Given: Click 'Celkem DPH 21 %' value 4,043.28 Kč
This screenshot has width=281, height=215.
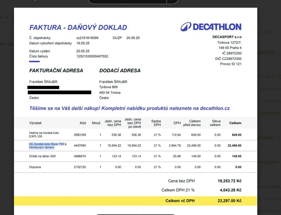Looking at the screenshot, I should (231, 190).
